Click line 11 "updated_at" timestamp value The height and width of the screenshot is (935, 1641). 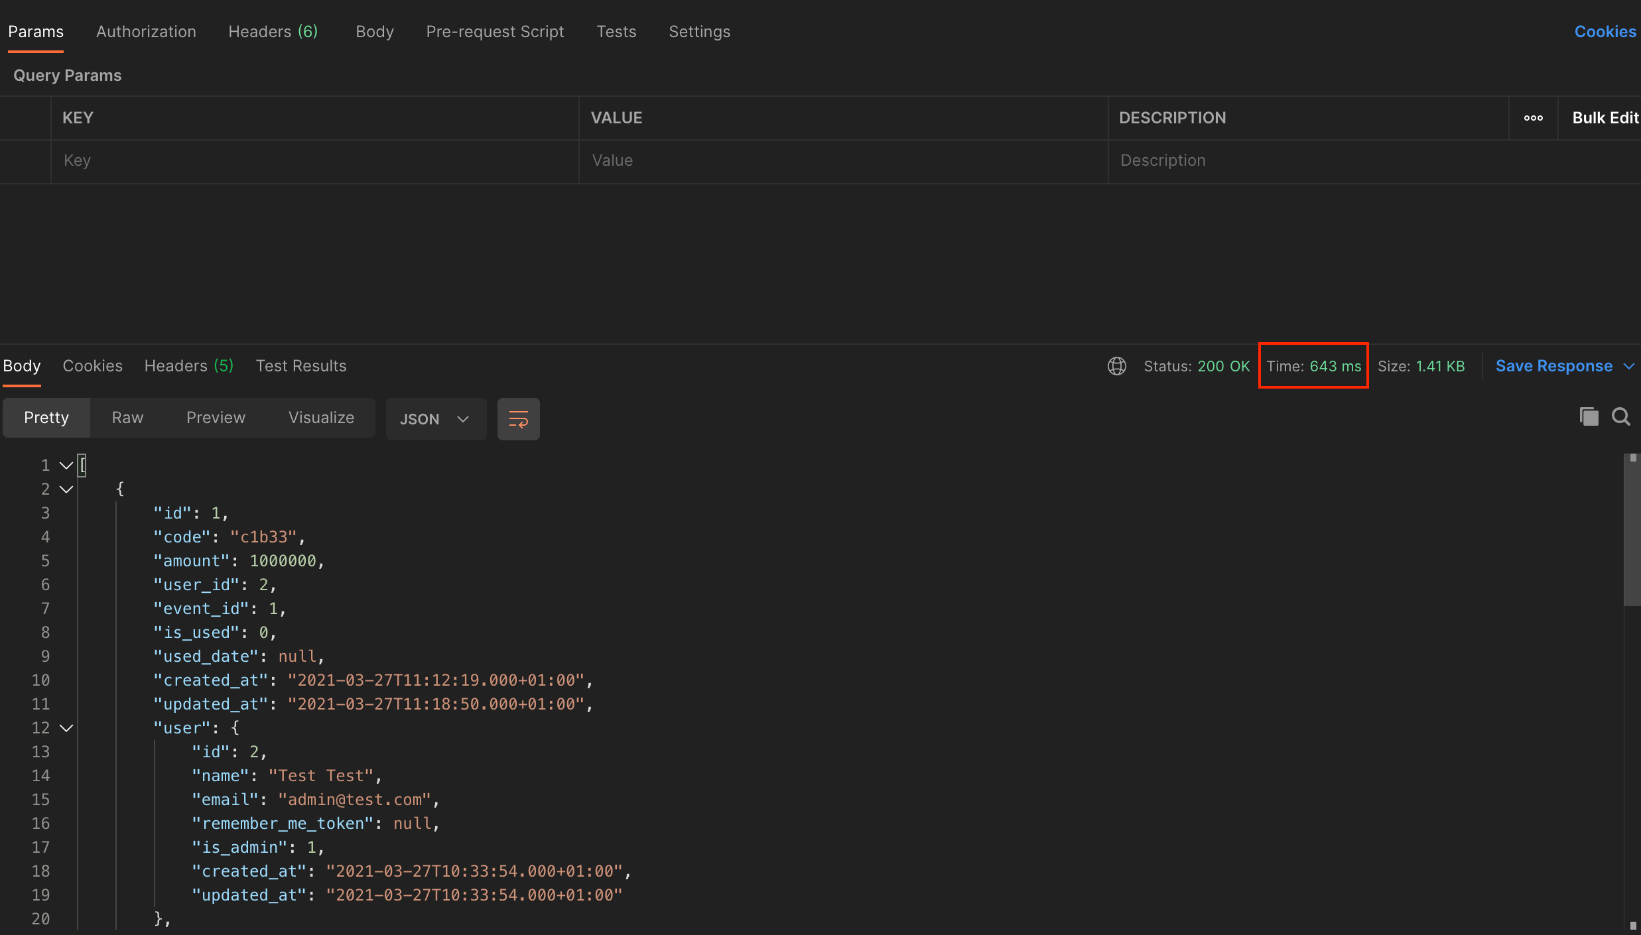coord(436,704)
